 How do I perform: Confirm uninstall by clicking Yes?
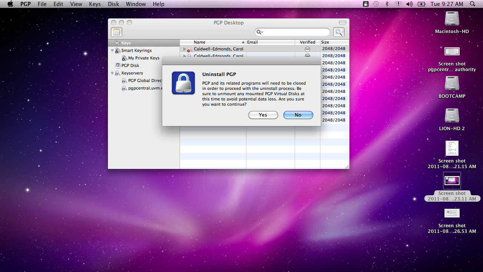pyautogui.click(x=263, y=115)
